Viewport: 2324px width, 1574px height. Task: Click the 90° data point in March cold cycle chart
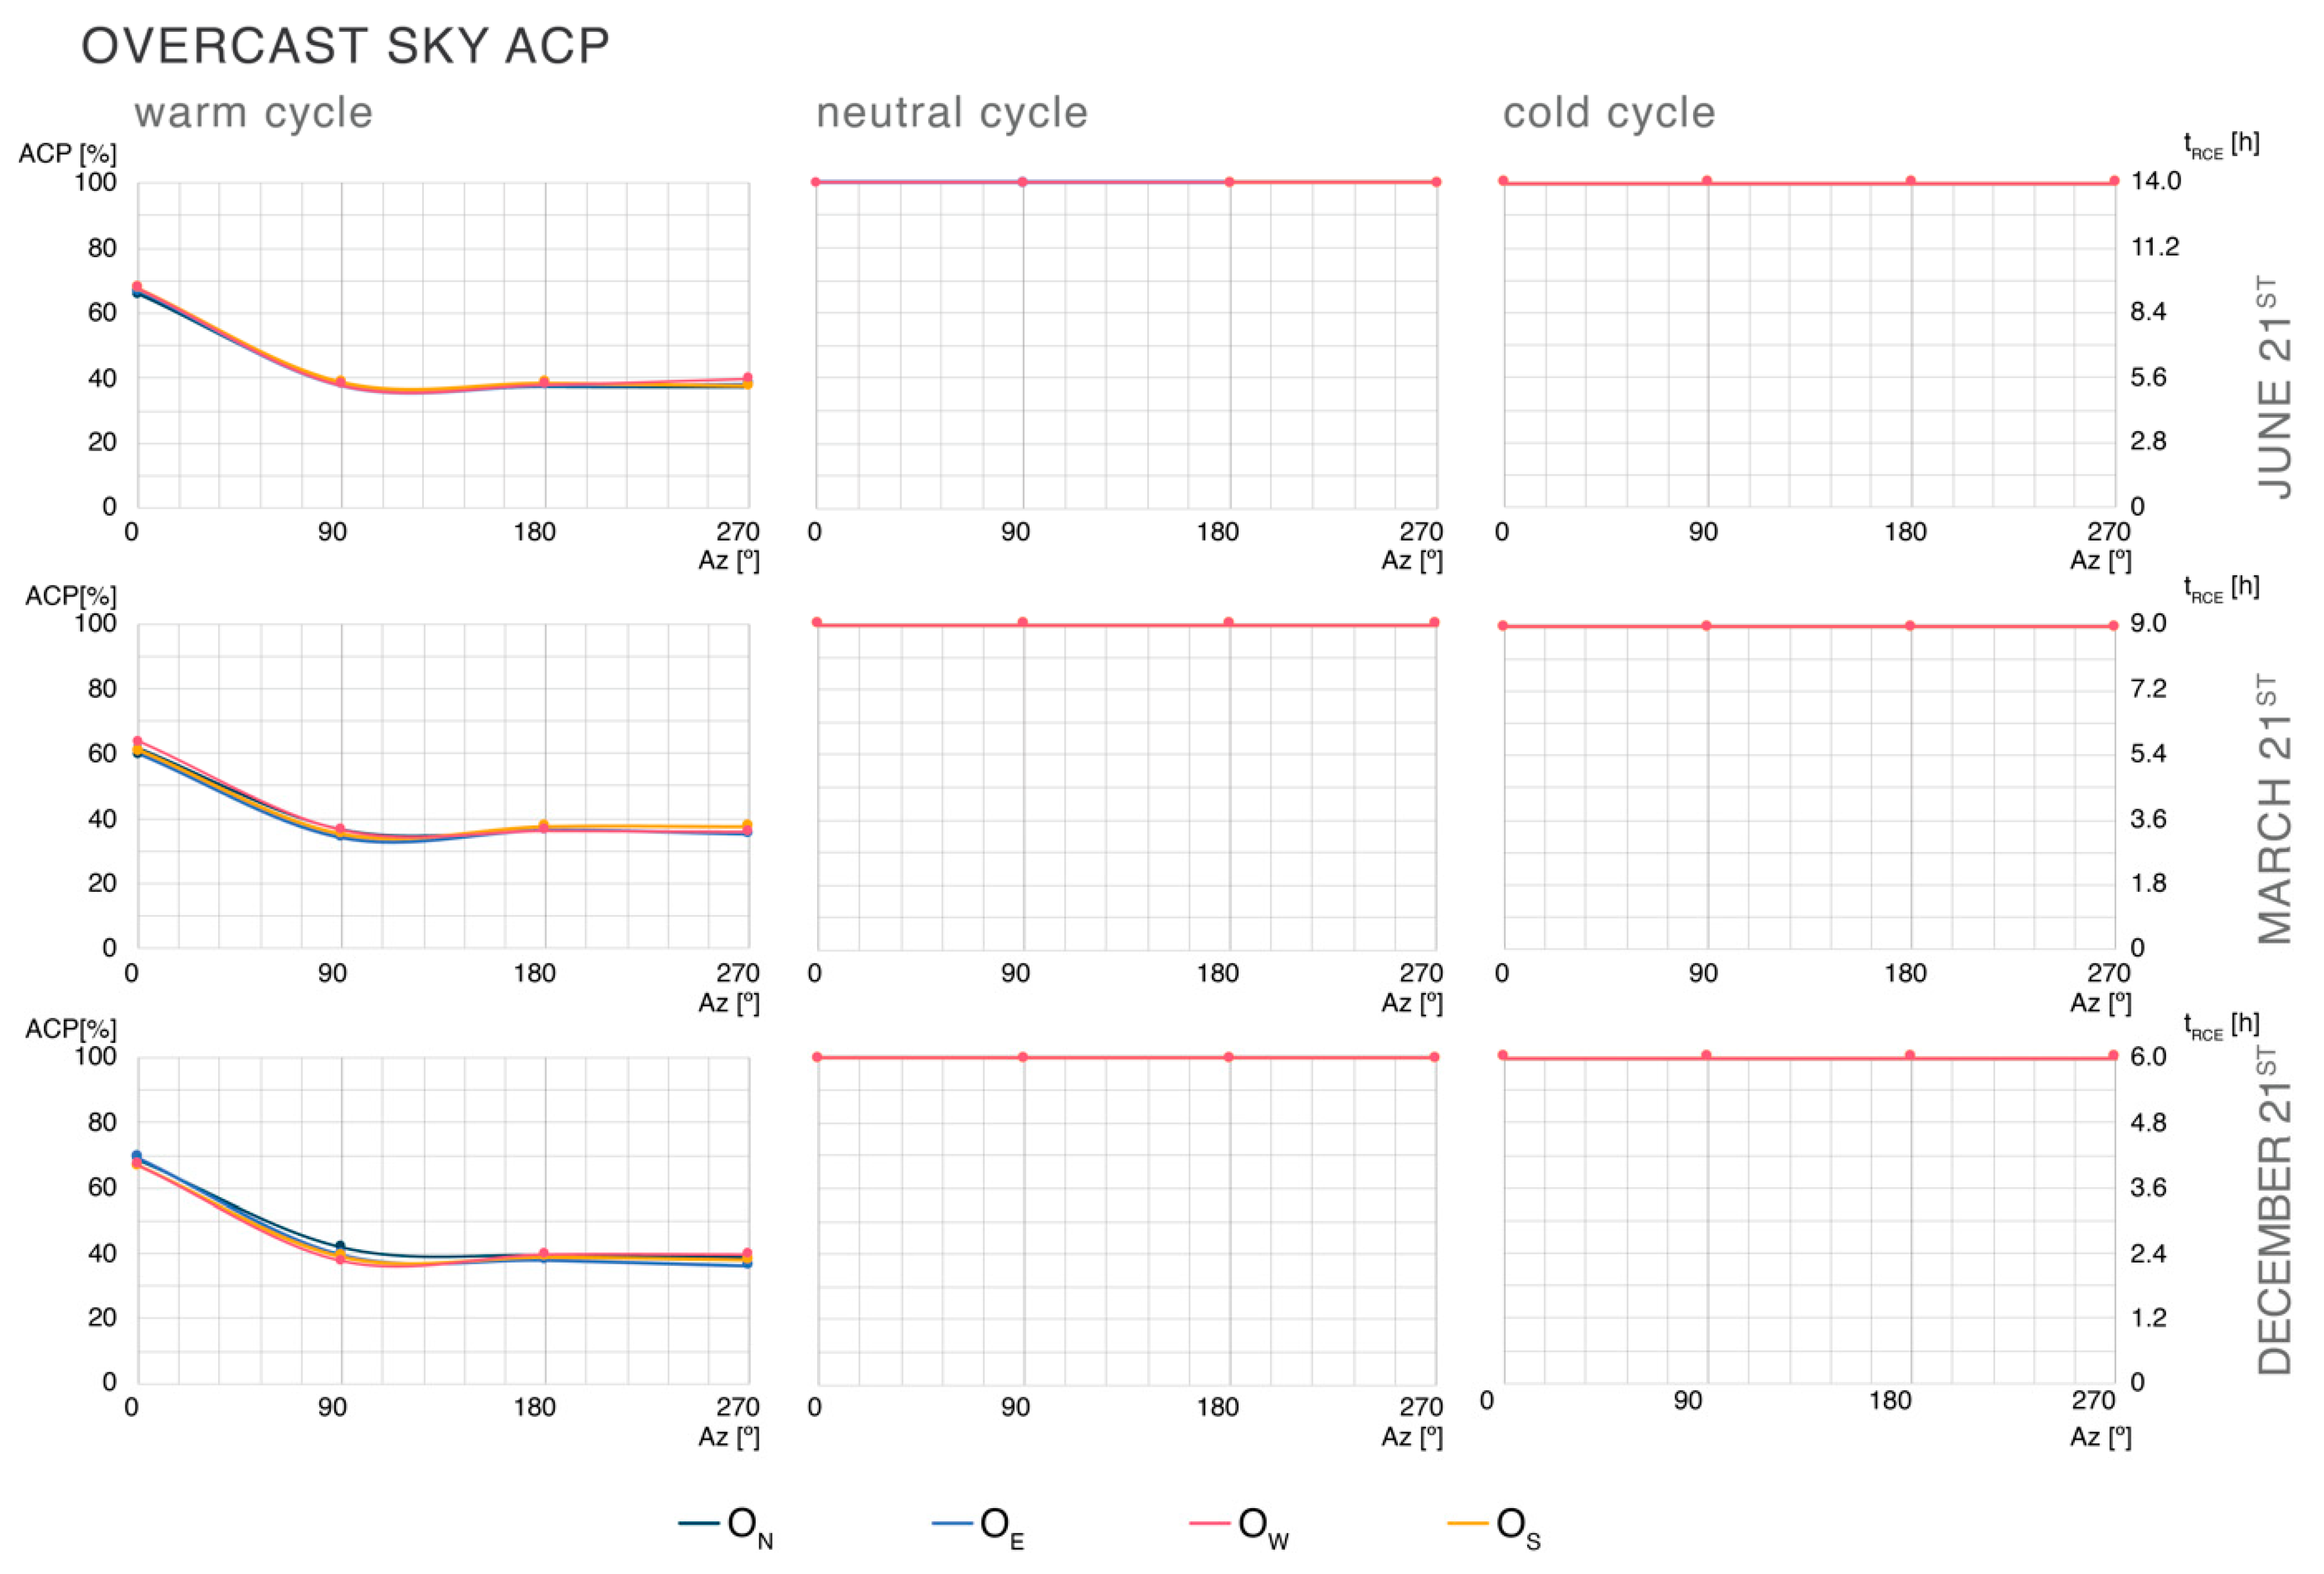tap(1706, 625)
